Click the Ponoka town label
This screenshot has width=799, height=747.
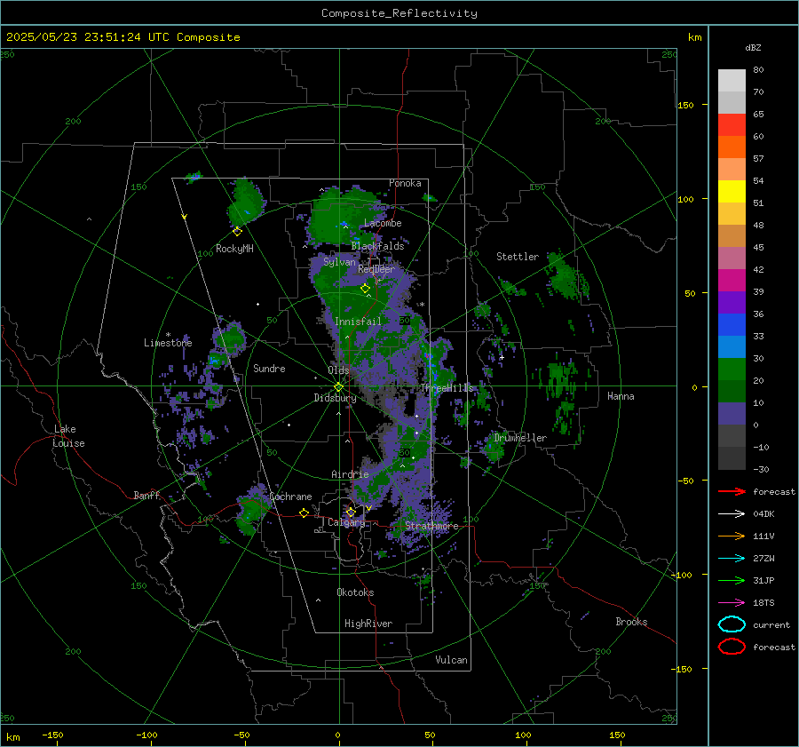[405, 183]
